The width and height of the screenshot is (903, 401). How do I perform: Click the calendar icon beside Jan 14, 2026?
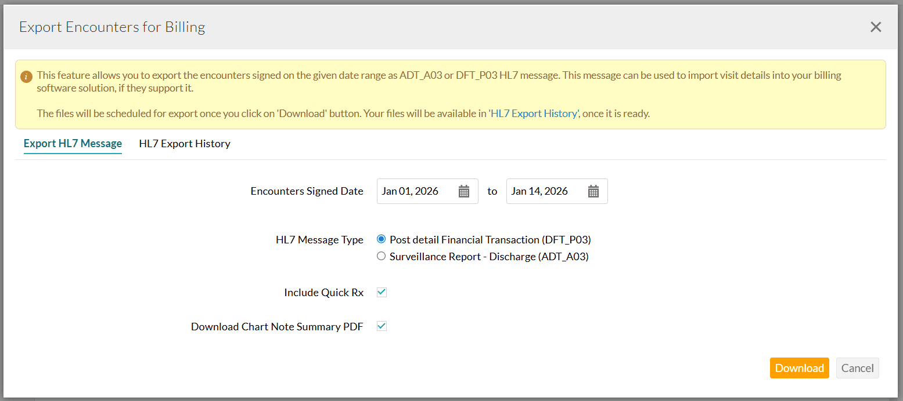[x=593, y=191]
